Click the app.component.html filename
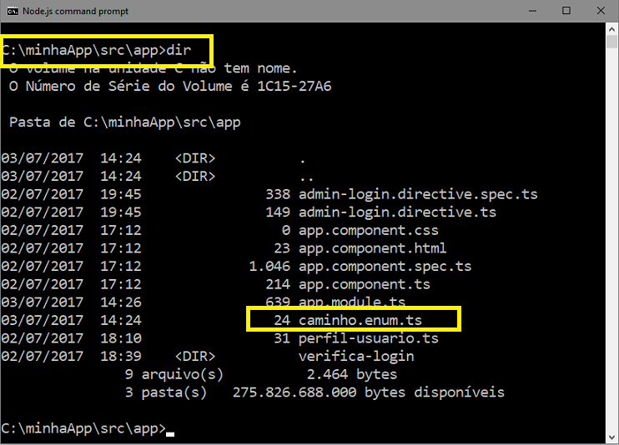The width and height of the screenshot is (619, 445). (372, 248)
